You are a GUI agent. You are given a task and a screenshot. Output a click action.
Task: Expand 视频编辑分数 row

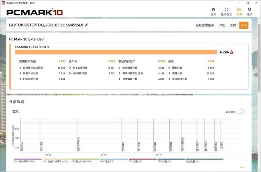pyautogui.click(x=119, y=79)
